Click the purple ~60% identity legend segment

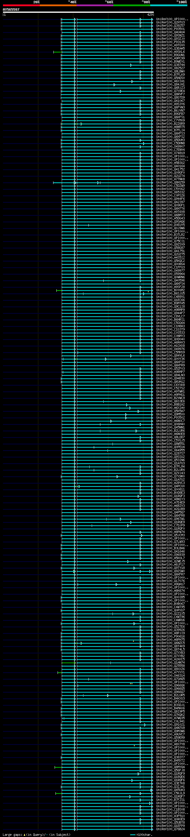tap(95, 5)
